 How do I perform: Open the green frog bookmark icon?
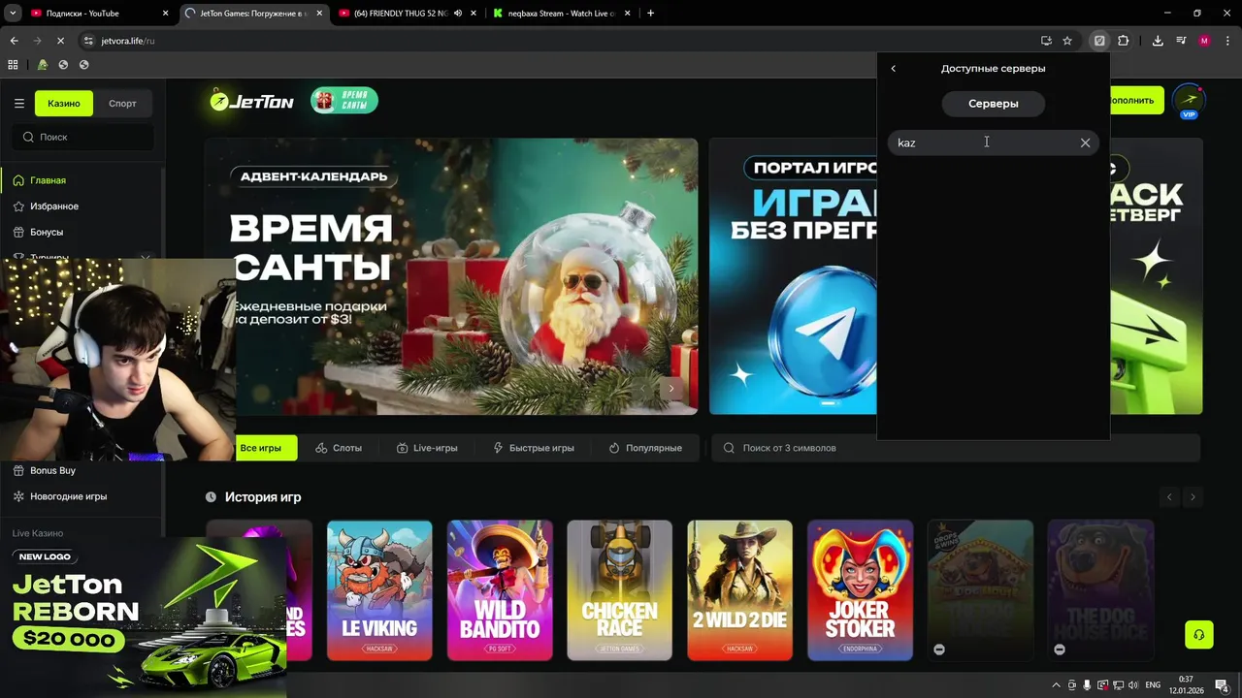(x=42, y=65)
